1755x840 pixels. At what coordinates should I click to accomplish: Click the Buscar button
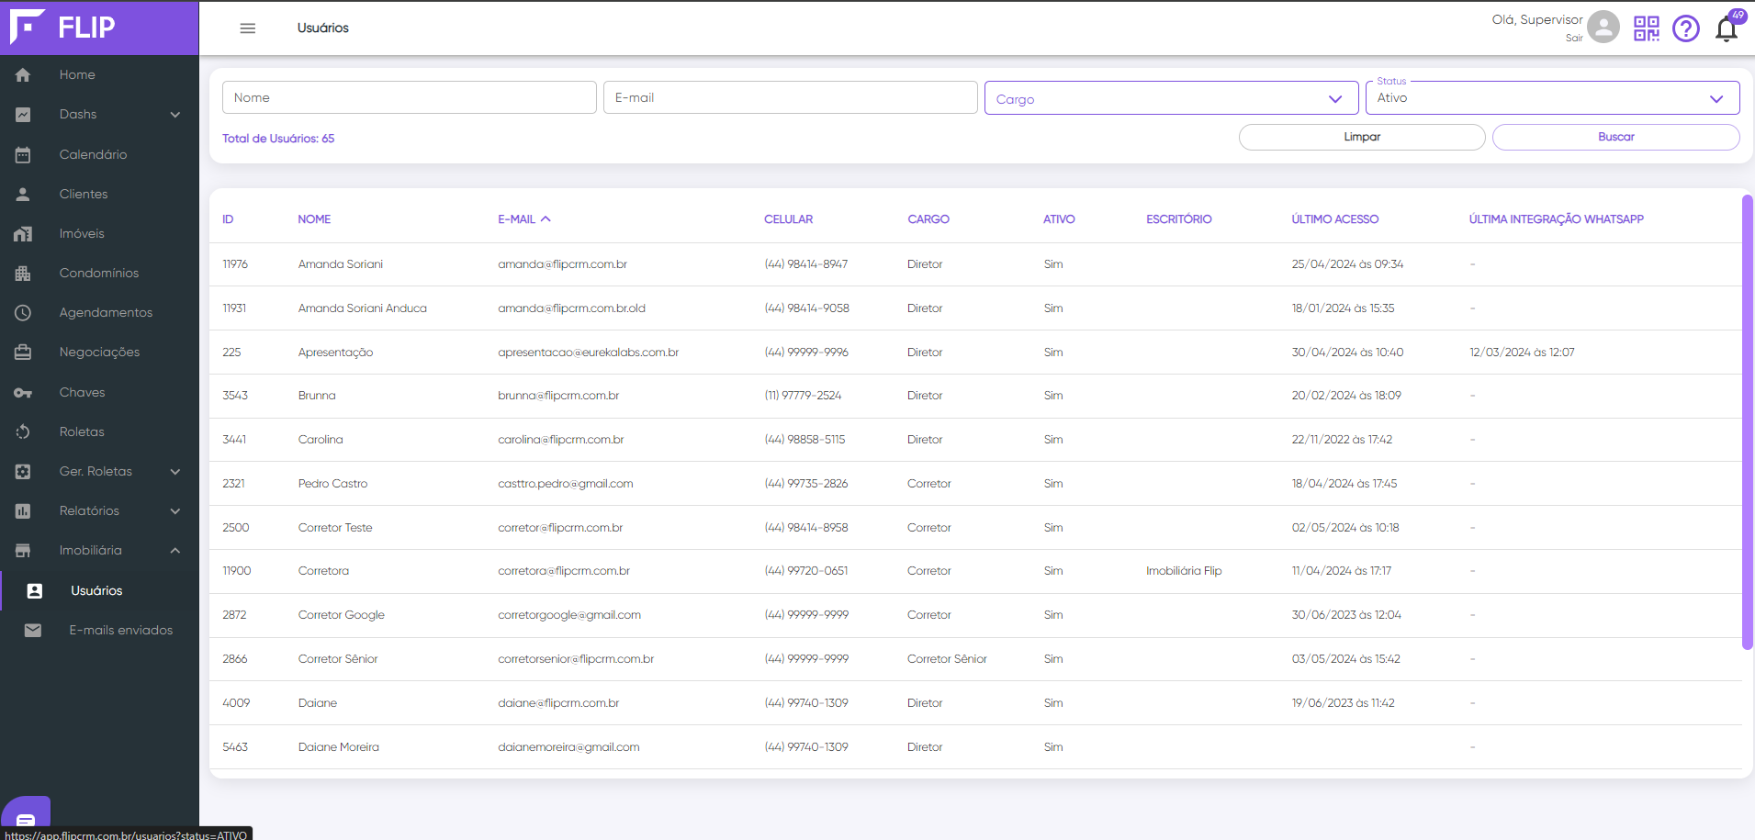(1615, 137)
